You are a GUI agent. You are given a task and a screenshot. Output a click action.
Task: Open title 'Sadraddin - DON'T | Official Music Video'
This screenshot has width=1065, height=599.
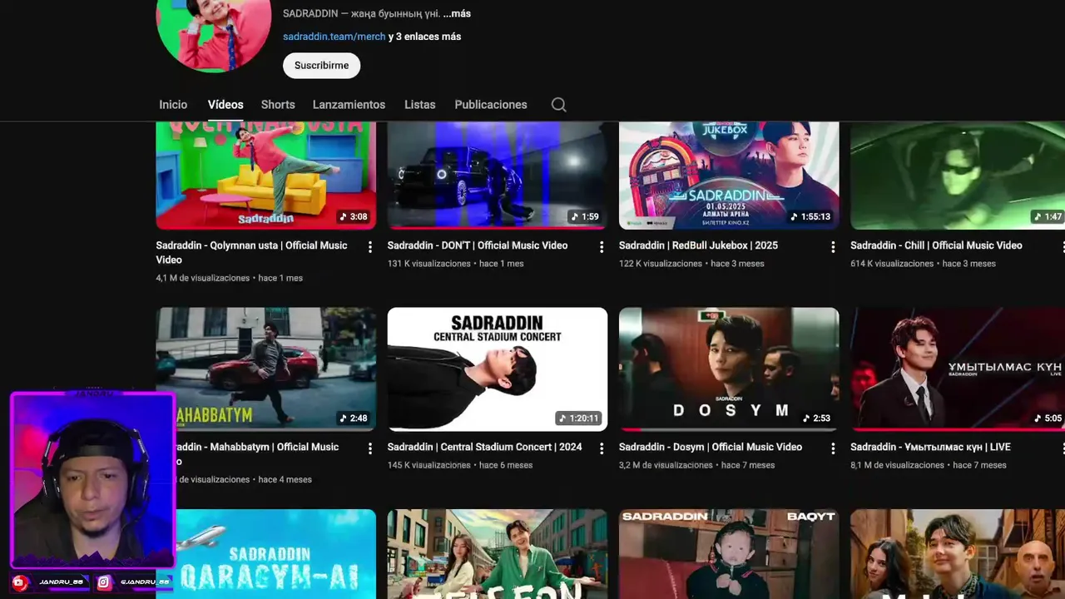click(478, 245)
